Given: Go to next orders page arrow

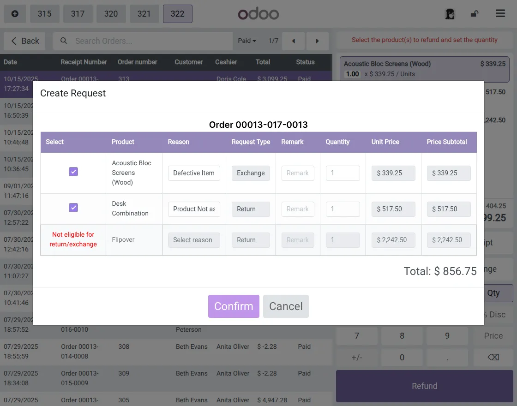Looking at the screenshot, I should (x=317, y=41).
